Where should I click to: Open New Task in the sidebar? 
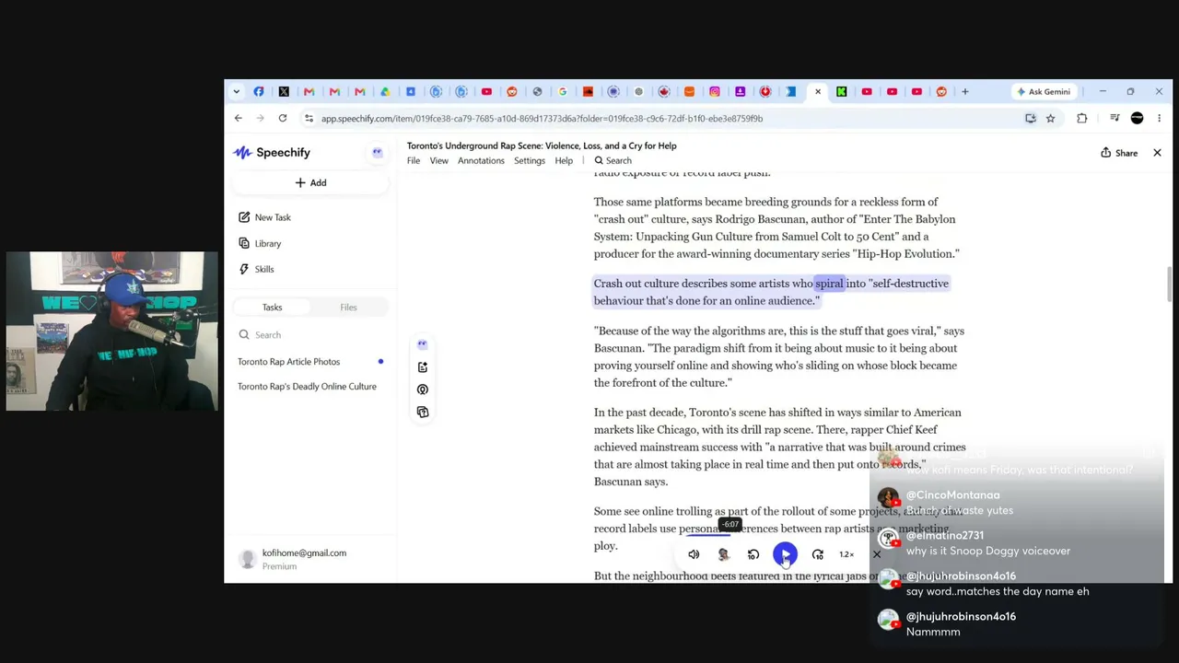click(264, 217)
